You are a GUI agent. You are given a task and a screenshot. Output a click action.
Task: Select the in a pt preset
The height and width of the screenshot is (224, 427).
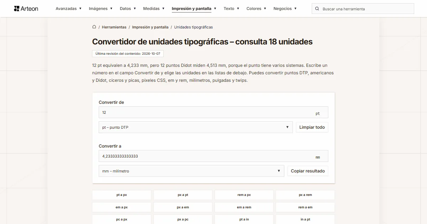pos(305,219)
